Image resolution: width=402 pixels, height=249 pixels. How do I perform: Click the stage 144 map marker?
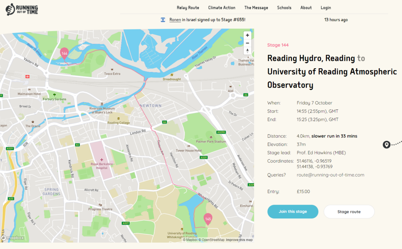[x=64, y=53]
